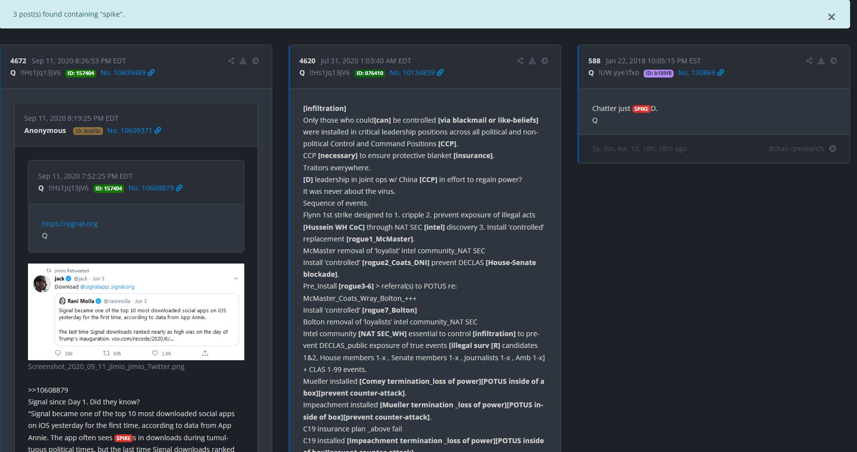Select purple ID: b189f8 badge
The height and width of the screenshot is (452, 857).
pyautogui.click(x=658, y=73)
